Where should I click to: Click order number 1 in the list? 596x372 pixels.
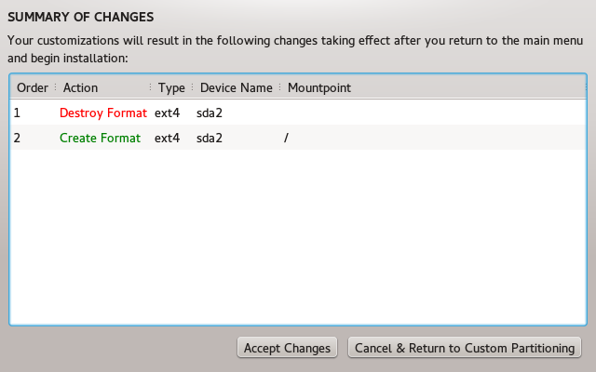coord(17,113)
